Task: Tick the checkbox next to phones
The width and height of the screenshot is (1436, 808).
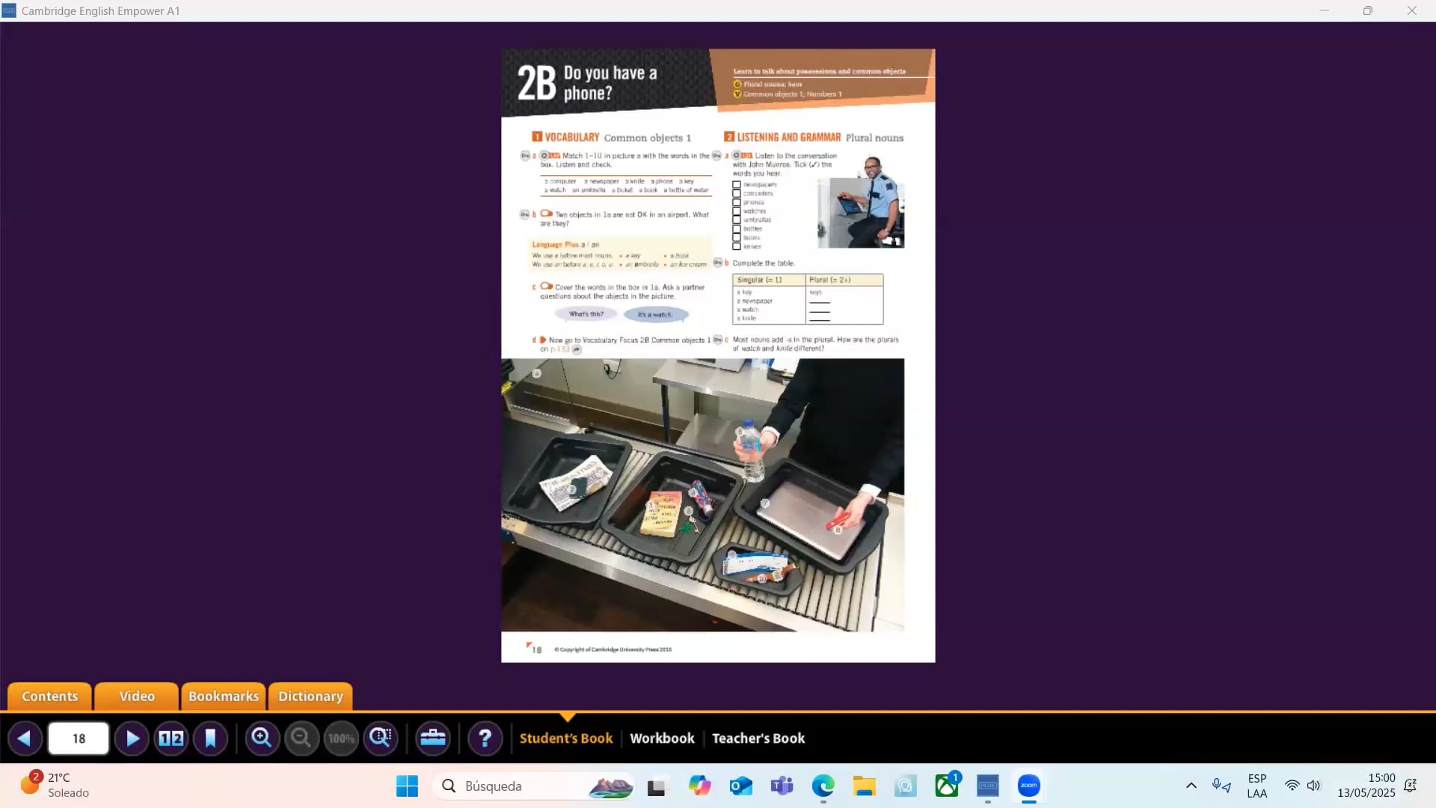Action: 737,202
